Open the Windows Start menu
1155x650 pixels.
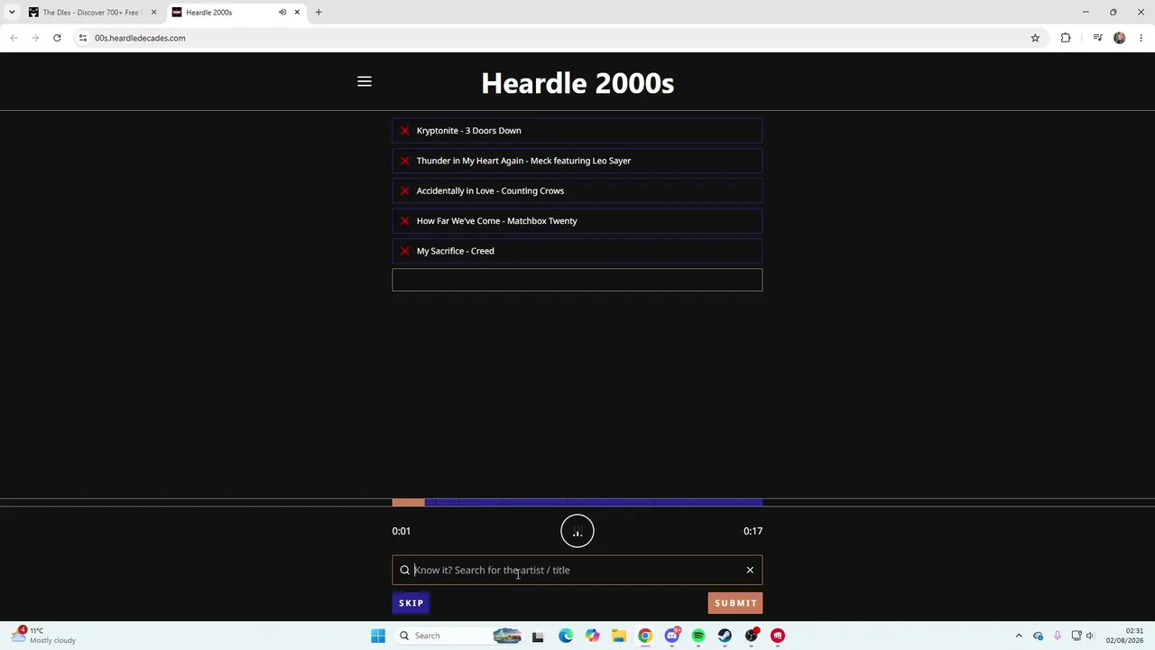point(378,636)
